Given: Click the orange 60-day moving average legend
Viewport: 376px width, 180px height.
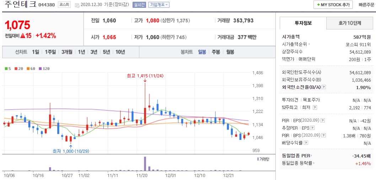Looking at the screenshot, I should click(x=31, y=69).
